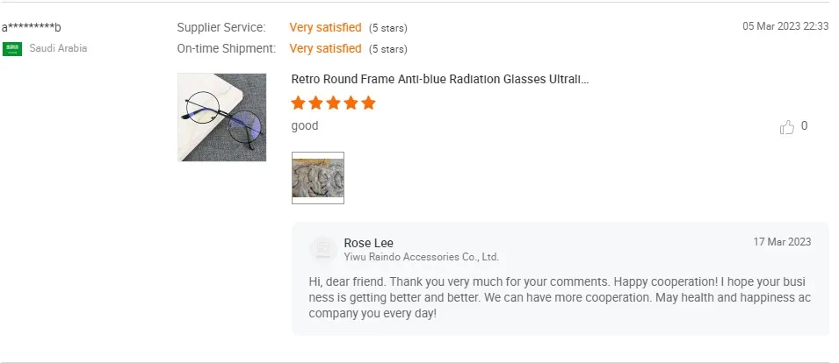The image size is (839, 363).
Task: Click the fifth orange rating star
Action: coord(368,103)
